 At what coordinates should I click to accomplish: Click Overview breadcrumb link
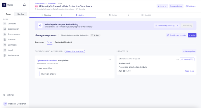pyautogui.click(x=52, y=3)
